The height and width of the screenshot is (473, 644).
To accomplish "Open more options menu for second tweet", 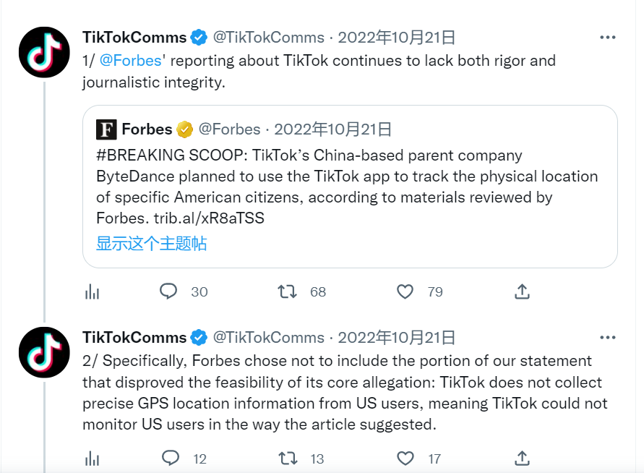I will tap(609, 337).
